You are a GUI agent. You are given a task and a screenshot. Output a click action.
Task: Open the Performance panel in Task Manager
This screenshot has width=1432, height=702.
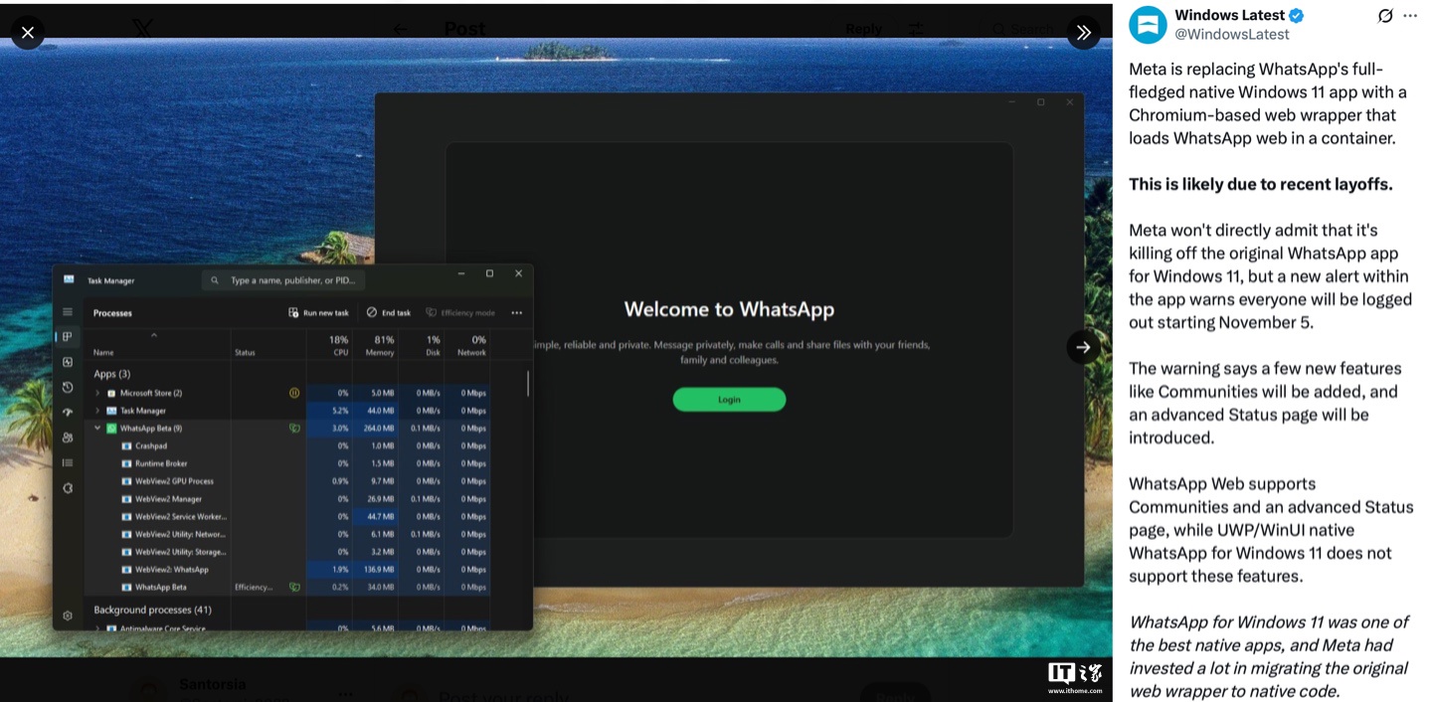tap(68, 361)
